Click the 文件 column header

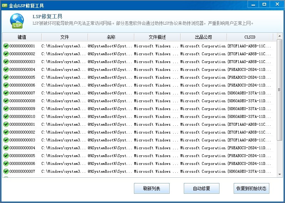[x=64, y=37]
